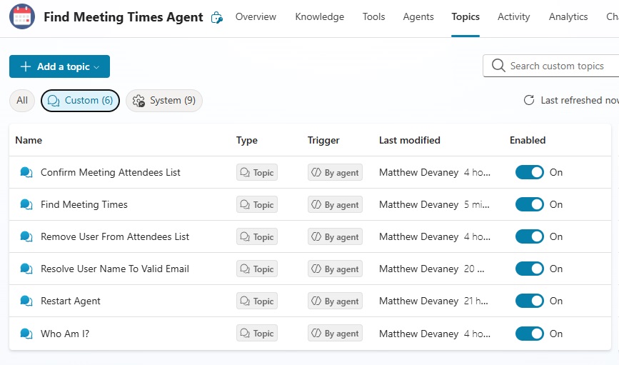Click By agent trigger badge for Who Am I?

pyautogui.click(x=335, y=334)
